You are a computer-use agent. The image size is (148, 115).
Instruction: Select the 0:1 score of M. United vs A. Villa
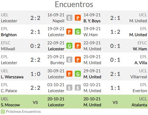point(115,60)
